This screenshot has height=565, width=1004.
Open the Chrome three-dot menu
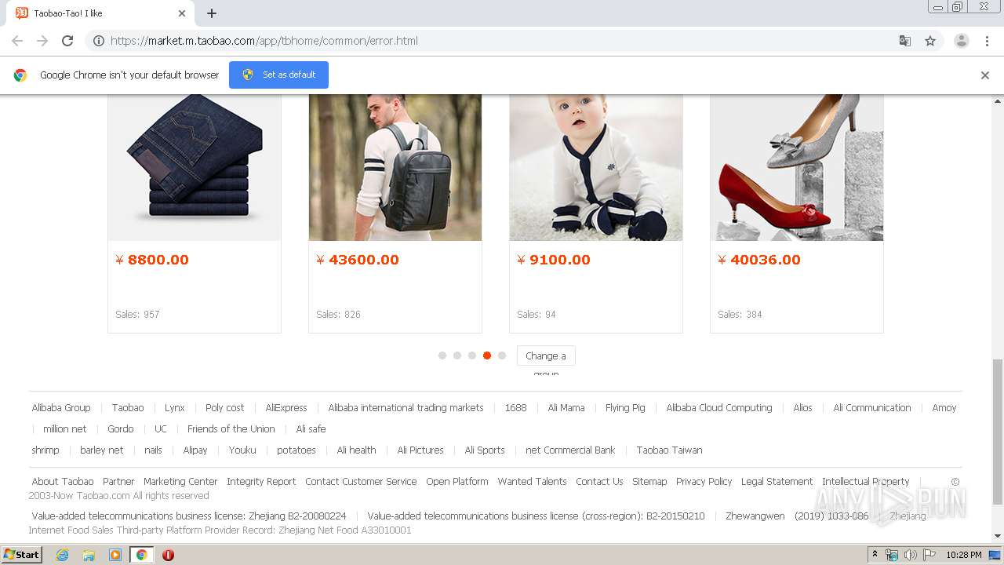coord(987,41)
